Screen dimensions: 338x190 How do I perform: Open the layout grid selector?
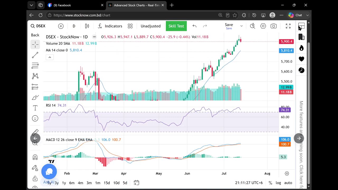click(130, 26)
